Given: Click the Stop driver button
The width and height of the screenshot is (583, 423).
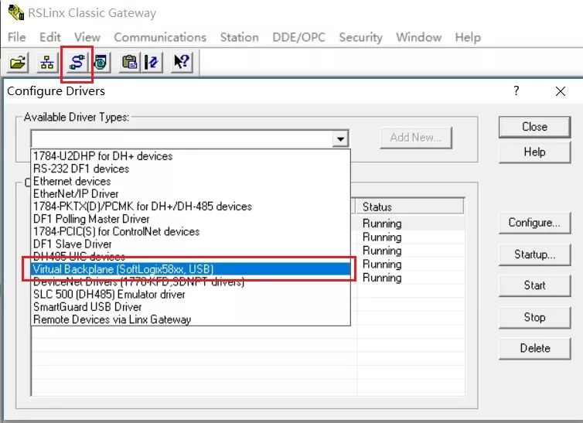Looking at the screenshot, I should pyautogui.click(x=534, y=317).
